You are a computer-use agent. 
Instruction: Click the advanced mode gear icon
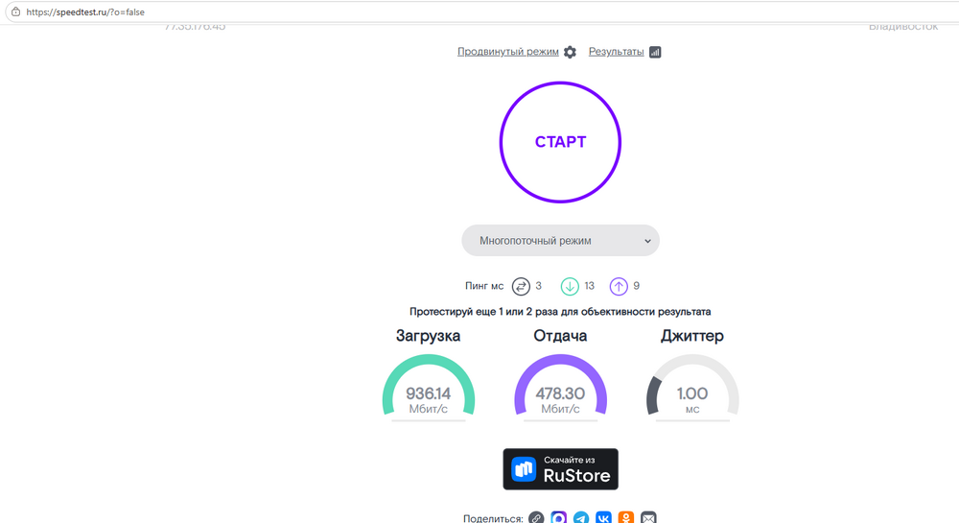tap(570, 52)
